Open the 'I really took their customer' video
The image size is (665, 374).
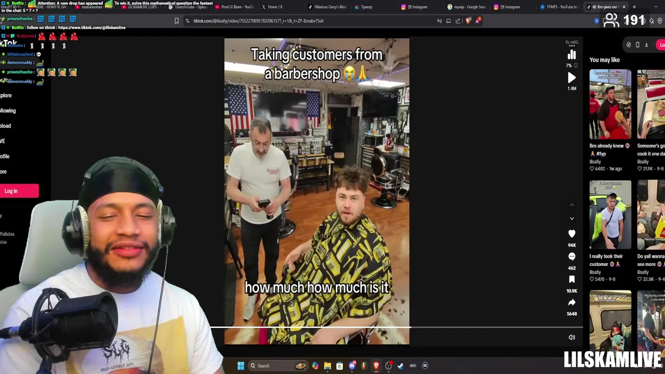[x=610, y=215]
